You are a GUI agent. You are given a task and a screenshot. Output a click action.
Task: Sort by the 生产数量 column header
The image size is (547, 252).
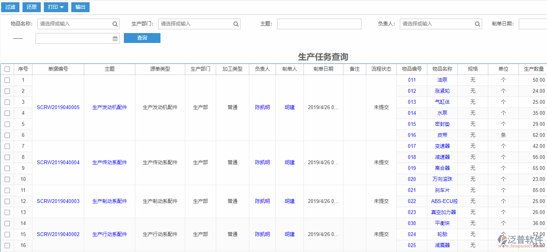[x=533, y=69]
